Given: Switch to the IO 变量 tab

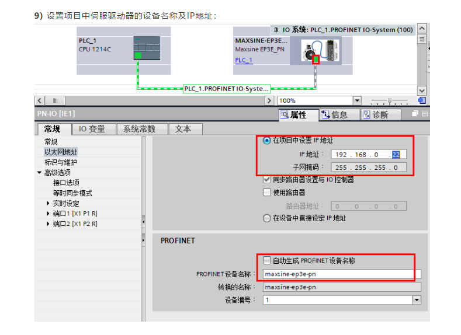Looking at the screenshot, I should coord(92,129).
